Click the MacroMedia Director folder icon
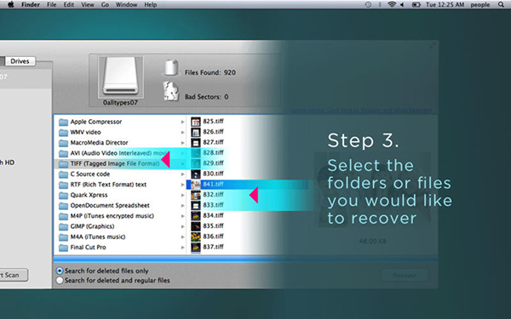This screenshot has width=511, height=319. click(x=63, y=143)
